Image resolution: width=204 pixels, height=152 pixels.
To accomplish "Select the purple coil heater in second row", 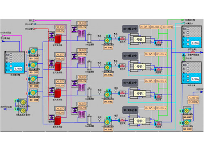I will (82, 61).
